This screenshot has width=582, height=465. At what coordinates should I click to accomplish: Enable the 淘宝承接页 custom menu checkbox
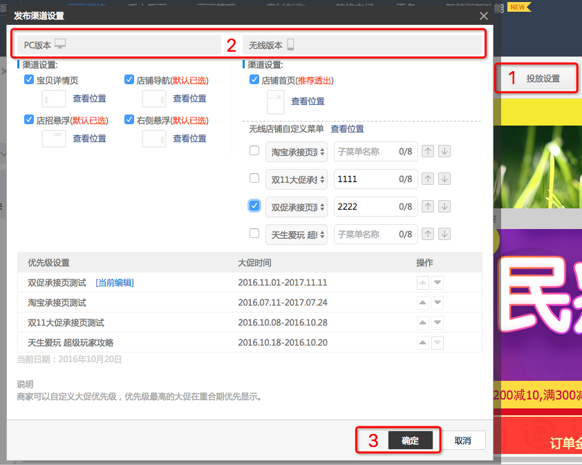254,151
